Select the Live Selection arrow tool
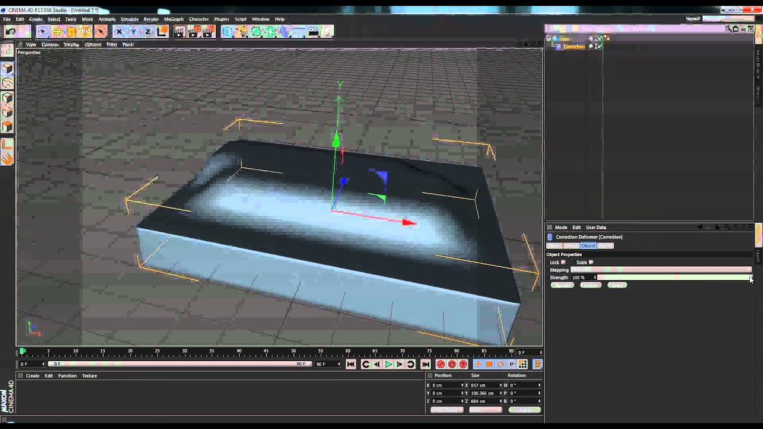 click(42, 32)
